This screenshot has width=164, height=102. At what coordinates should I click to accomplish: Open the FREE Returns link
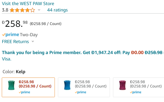[x=15, y=42]
